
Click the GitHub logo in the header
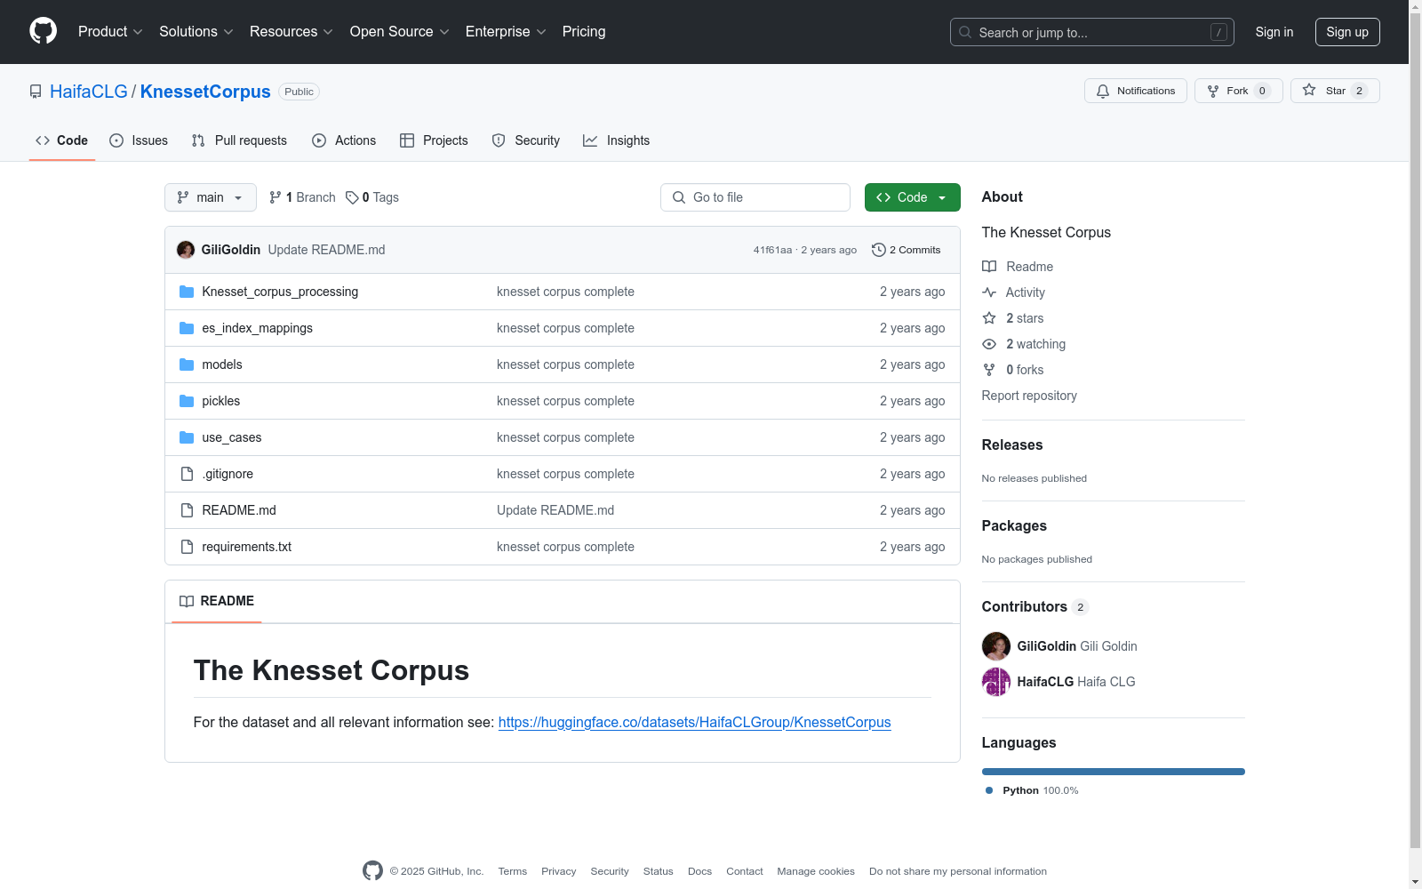(43, 31)
